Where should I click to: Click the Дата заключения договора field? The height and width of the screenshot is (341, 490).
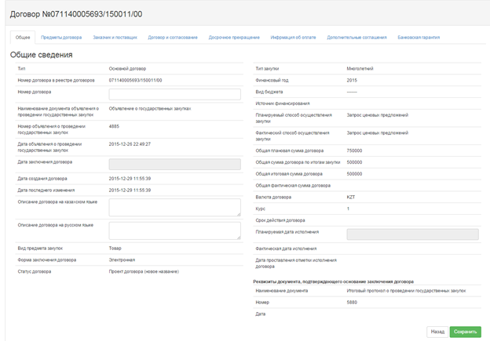tap(174, 165)
